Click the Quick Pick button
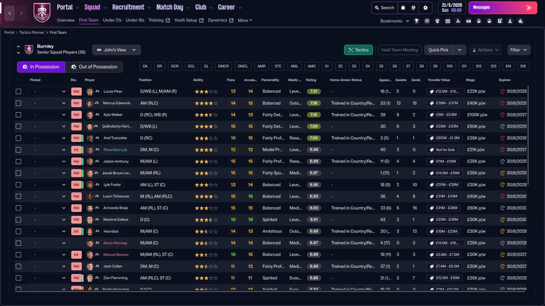 pyautogui.click(x=439, y=50)
